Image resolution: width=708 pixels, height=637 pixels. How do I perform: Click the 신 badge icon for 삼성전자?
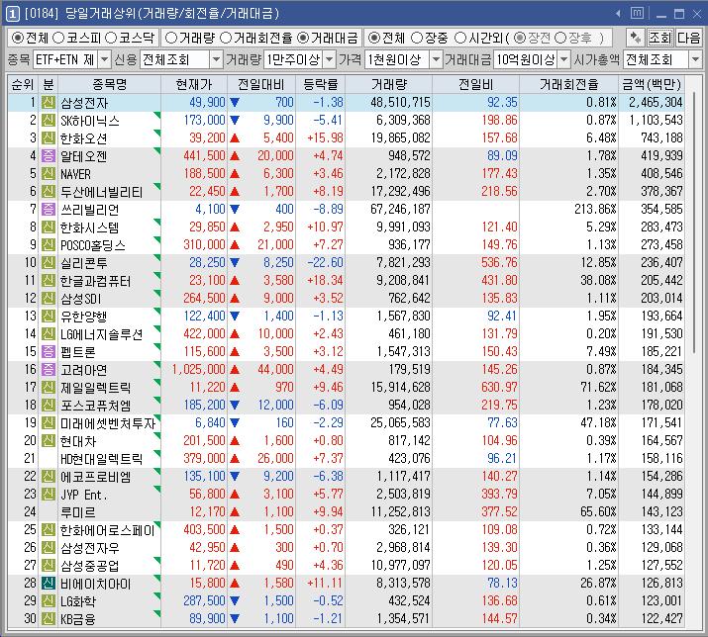[x=48, y=103]
